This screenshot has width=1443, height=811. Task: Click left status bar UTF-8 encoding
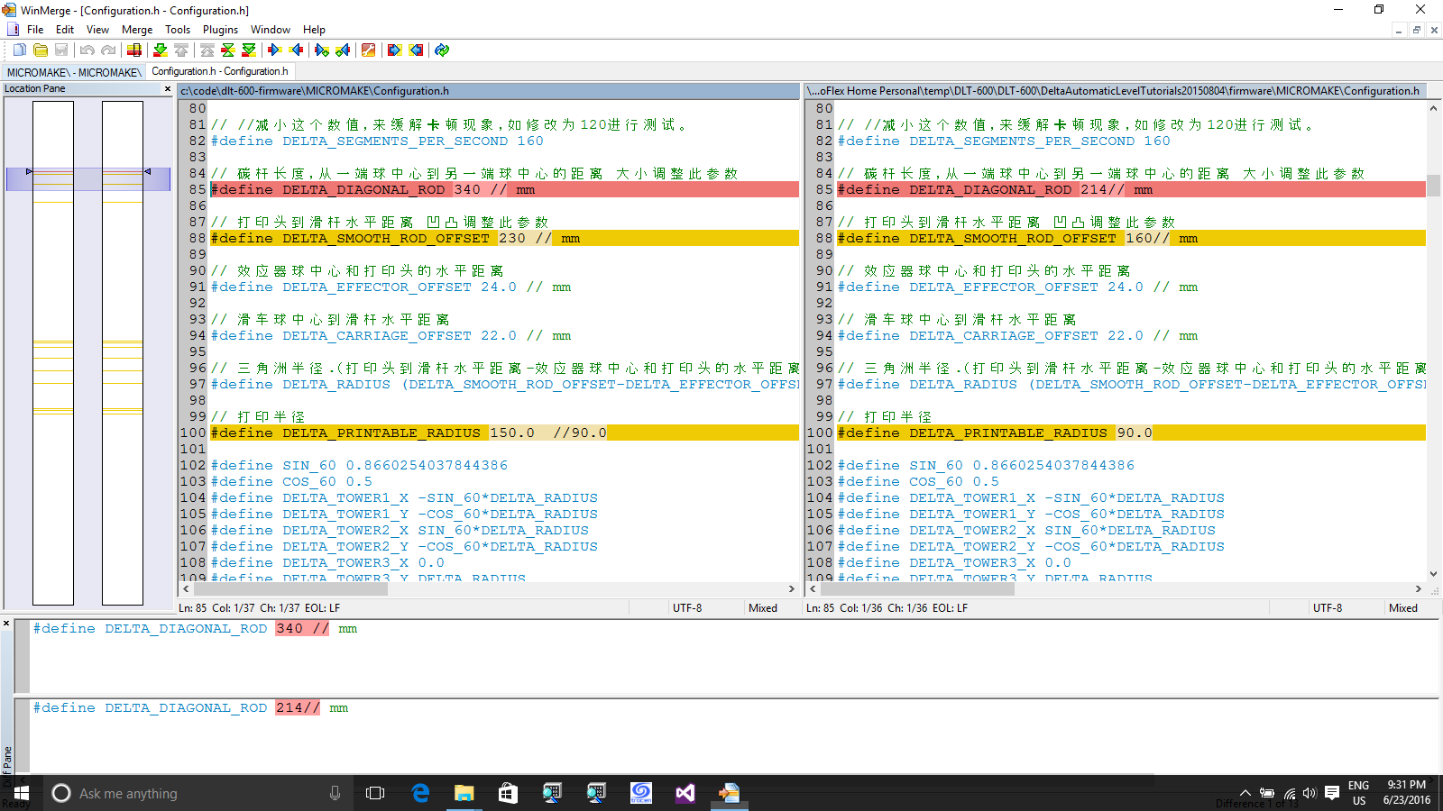[687, 608]
